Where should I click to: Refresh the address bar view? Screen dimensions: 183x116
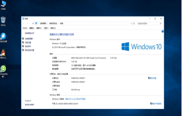coord(134,23)
